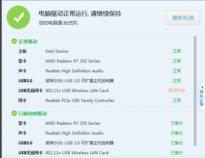The width and height of the screenshot is (205, 158).
Task: Select AMD Radeon R7 350 Series under 正常驱动
Action: point(73,61)
